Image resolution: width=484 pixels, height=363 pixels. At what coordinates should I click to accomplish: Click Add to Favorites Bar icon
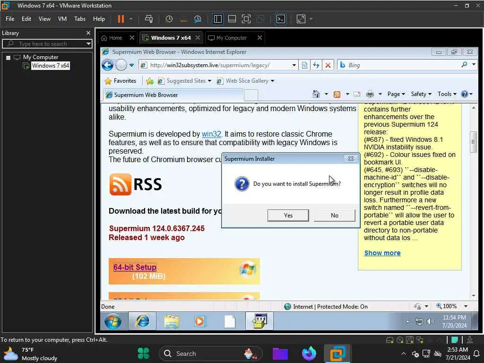click(x=150, y=81)
